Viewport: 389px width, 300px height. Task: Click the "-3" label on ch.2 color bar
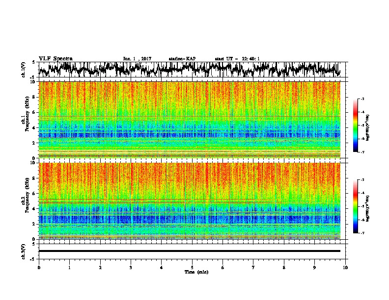[362, 180]
